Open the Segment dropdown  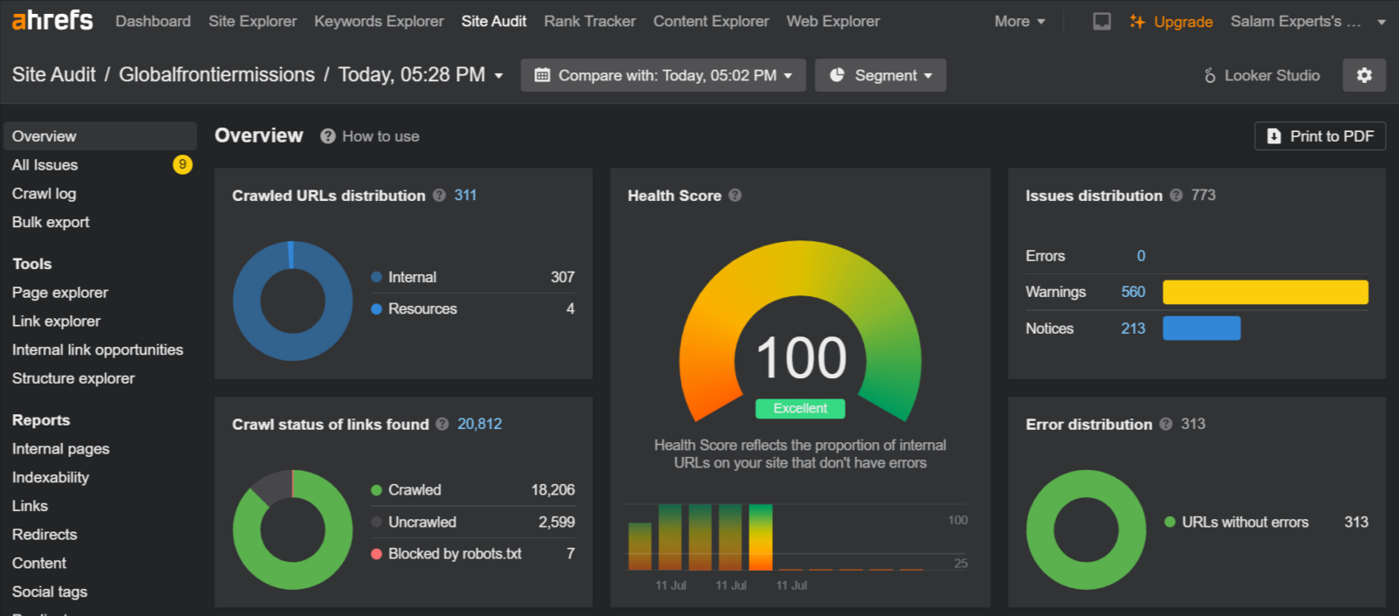(880, 75)
